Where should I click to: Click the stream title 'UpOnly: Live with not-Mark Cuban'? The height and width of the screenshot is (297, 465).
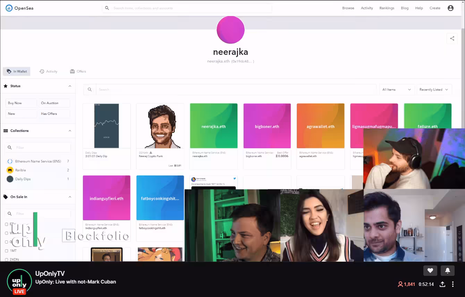(x=76, y=282)
